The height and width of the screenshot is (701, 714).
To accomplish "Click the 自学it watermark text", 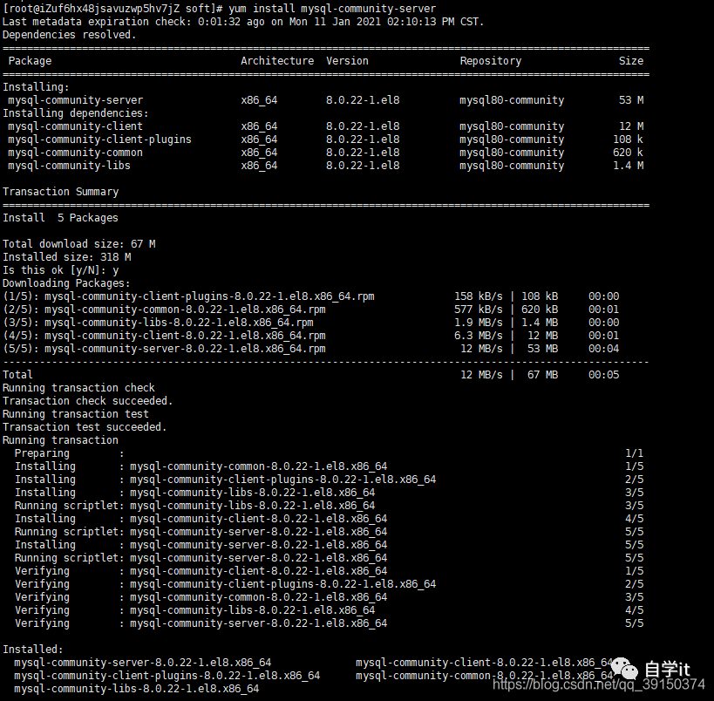I will (667, 670).
